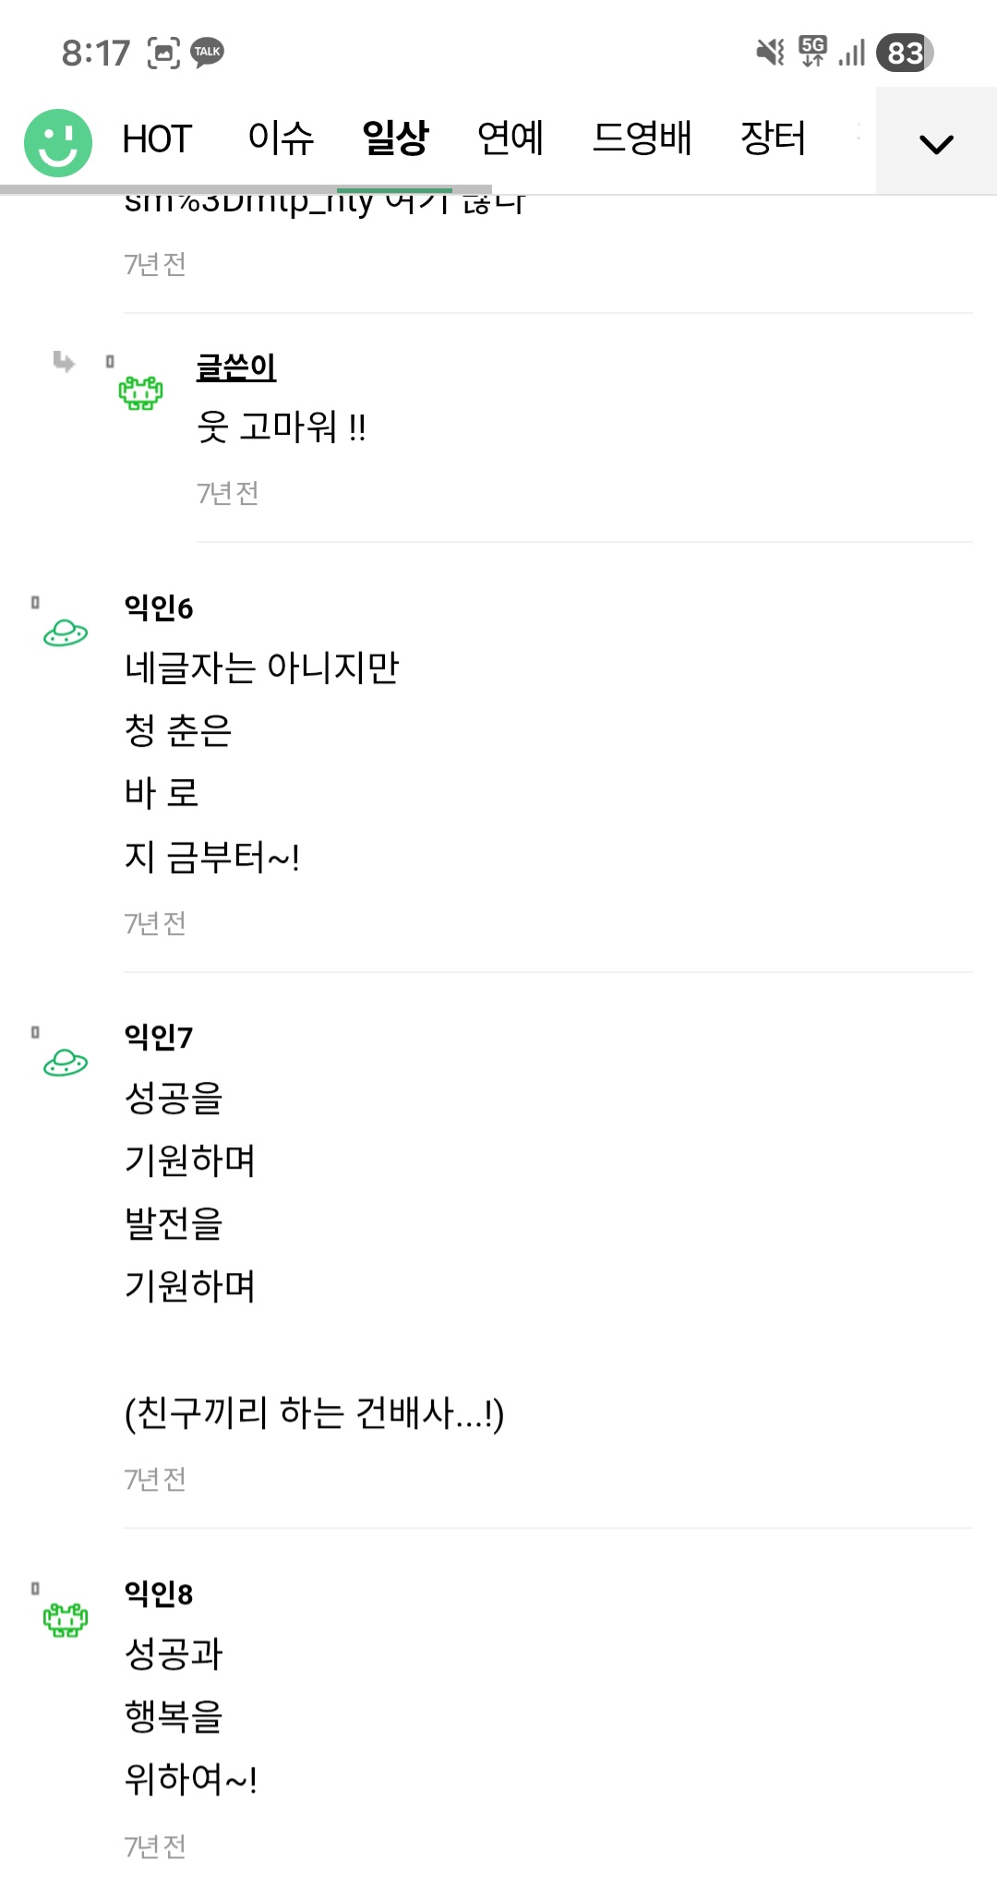Select the 일상 tab
The image size is (997, 1885).
(395, 139)
